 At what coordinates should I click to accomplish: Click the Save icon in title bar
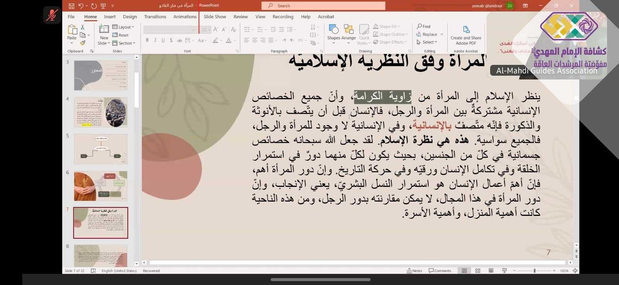(x=71, y=6)
